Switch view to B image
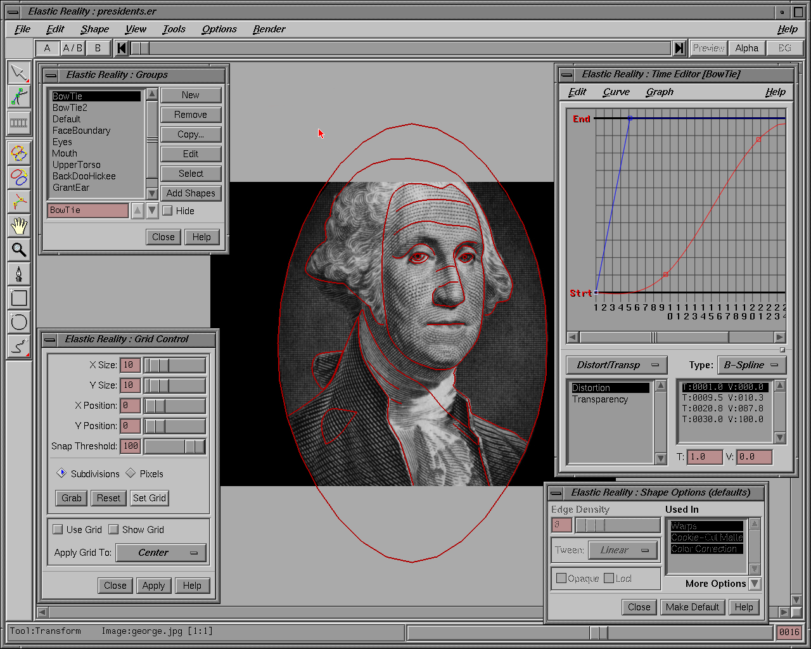Image resolution: width=811 pixels, height=649 pixels. 98,48
